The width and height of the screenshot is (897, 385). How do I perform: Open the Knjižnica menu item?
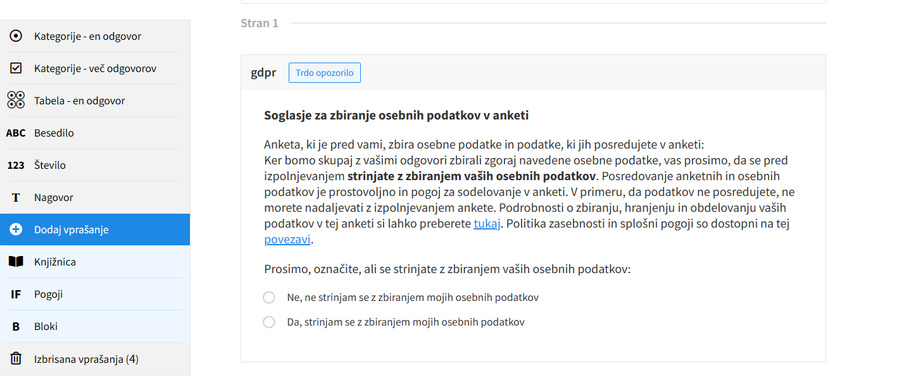(x=95, y=262)
